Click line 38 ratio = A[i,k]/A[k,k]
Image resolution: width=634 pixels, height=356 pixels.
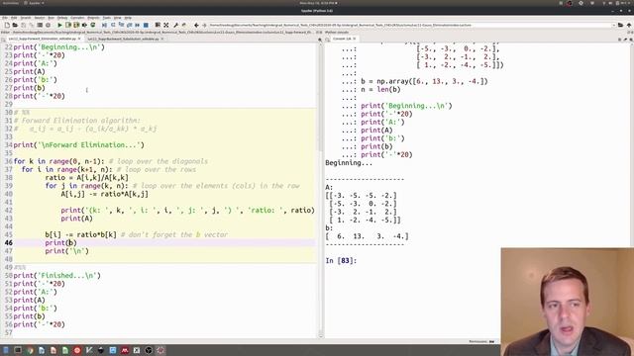point(86,178)
